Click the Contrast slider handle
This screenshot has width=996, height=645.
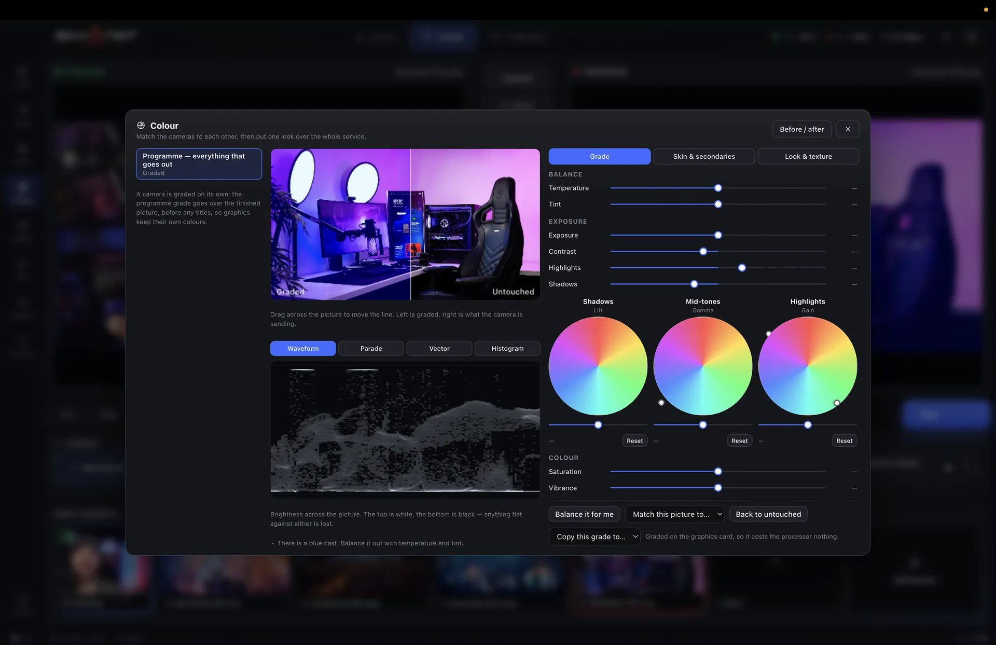coord(703,252)
